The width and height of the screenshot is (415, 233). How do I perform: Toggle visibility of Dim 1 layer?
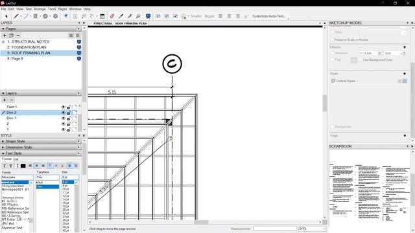click(x=64, y=118)
